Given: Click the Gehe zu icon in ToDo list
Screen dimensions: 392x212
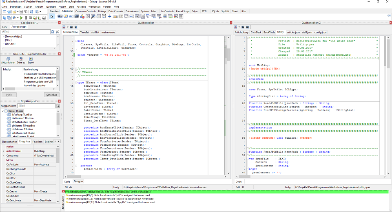Looking at the screenshot, I should click(x=21, y=58).
